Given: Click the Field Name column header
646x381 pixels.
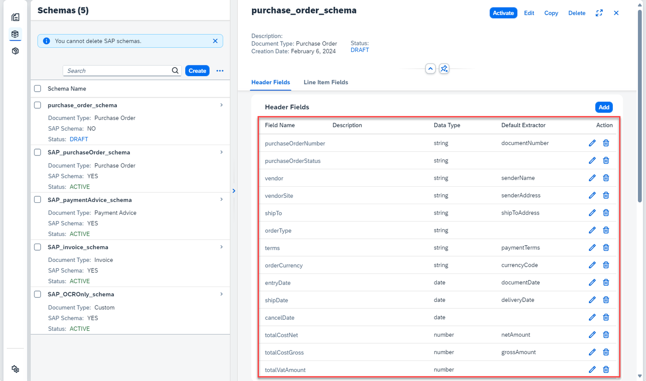Looking at the screenshot, I should point(280,125).
